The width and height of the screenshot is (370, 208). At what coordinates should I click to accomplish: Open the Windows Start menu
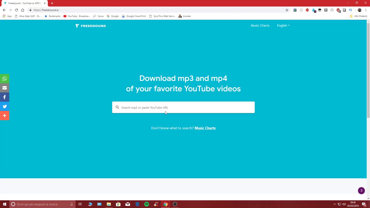coord(5,204)
